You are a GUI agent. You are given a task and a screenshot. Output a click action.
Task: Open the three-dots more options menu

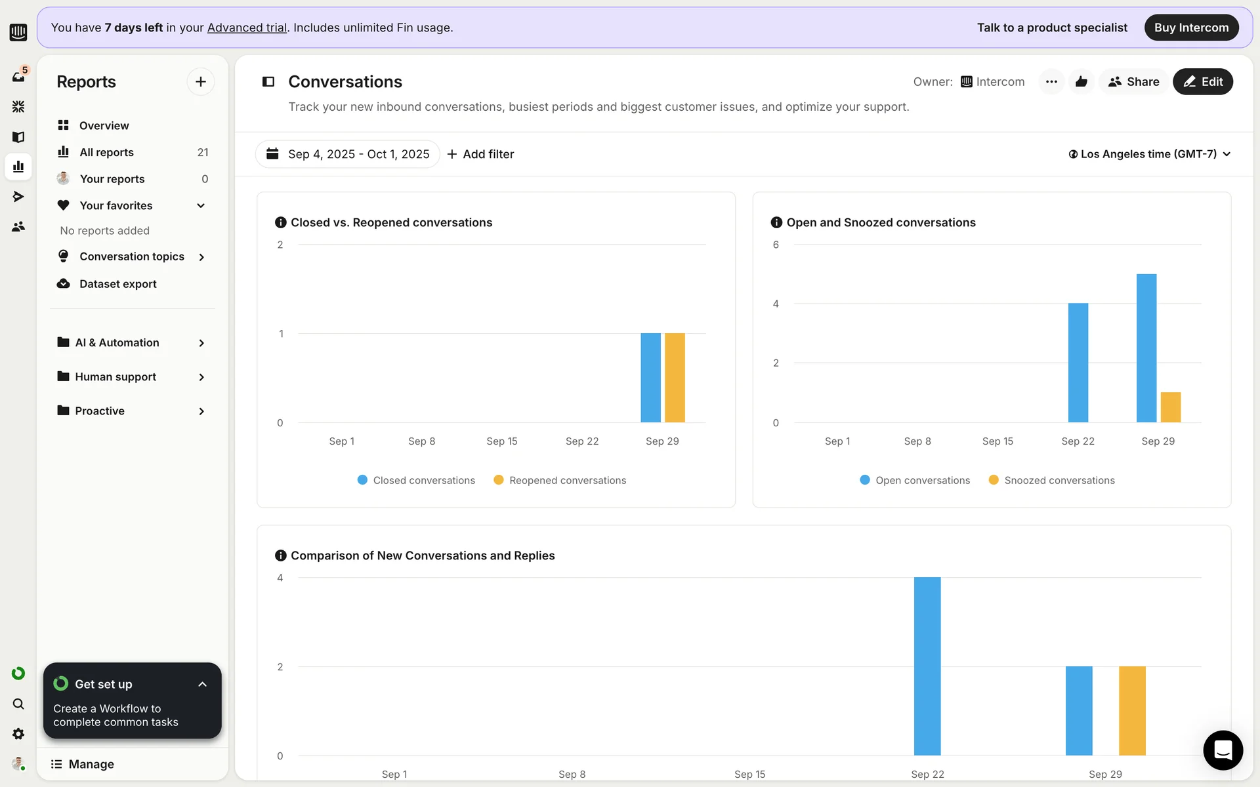(x=1051, y=81)
